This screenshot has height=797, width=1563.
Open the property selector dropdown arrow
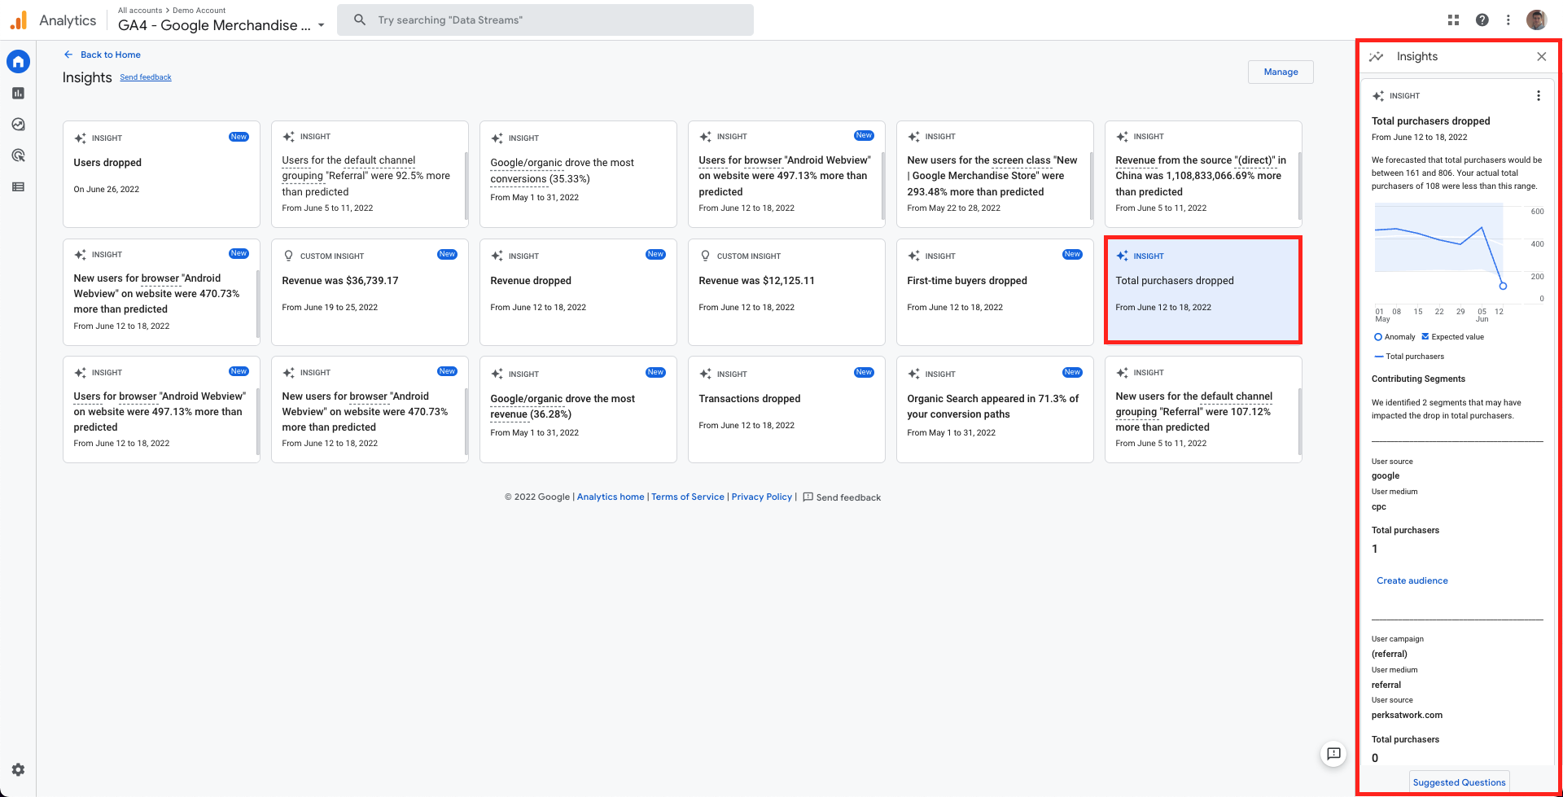(x=321, y=25)
